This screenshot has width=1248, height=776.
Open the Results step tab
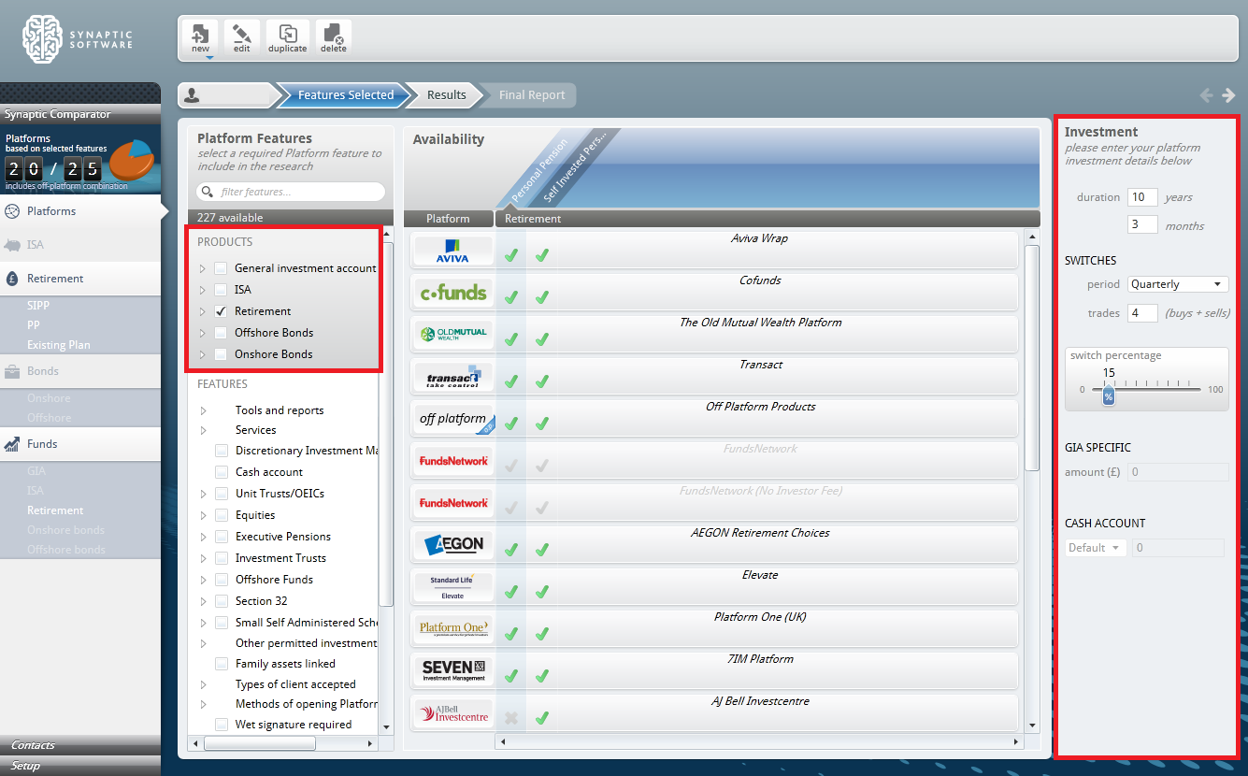(x=446, y=95)
